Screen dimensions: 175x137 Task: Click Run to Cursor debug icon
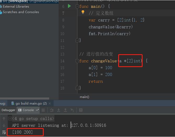[73, 110]
